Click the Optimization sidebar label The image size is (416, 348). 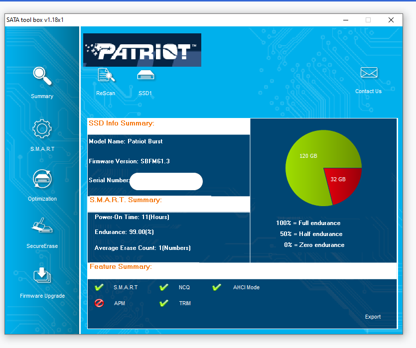point(42,199)
